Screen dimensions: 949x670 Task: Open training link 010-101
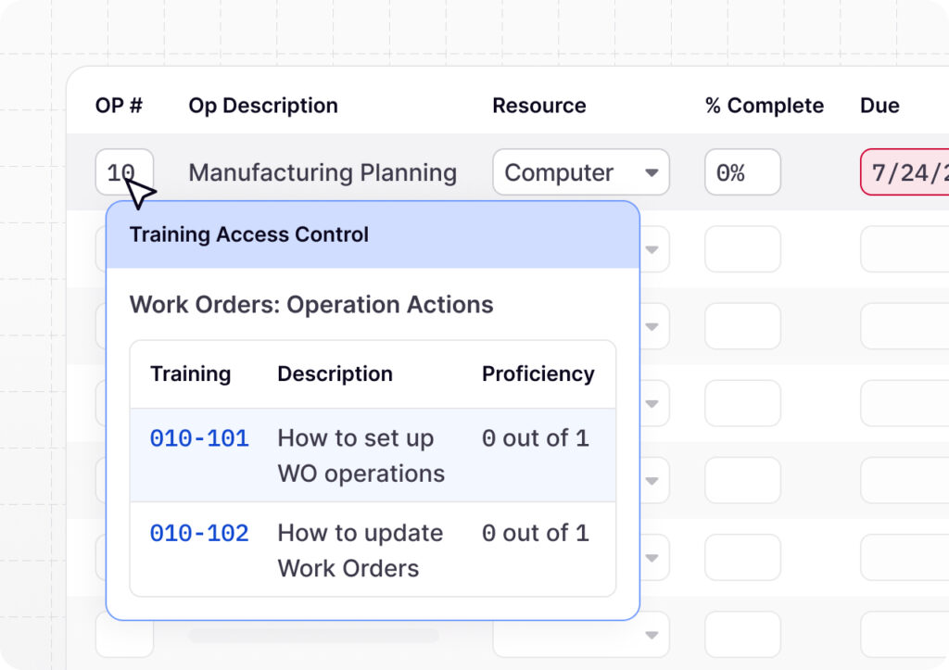199,438
